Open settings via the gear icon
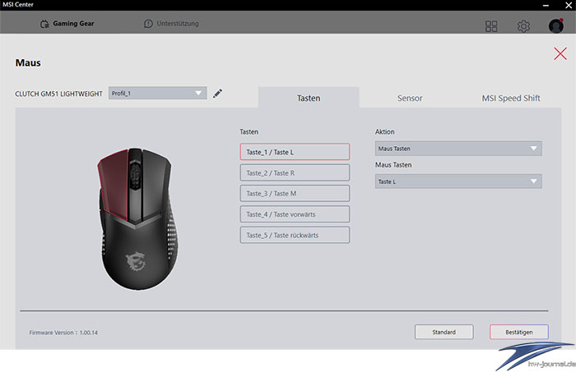The height and width of the screenshot is (372, 576). (523, 26)
